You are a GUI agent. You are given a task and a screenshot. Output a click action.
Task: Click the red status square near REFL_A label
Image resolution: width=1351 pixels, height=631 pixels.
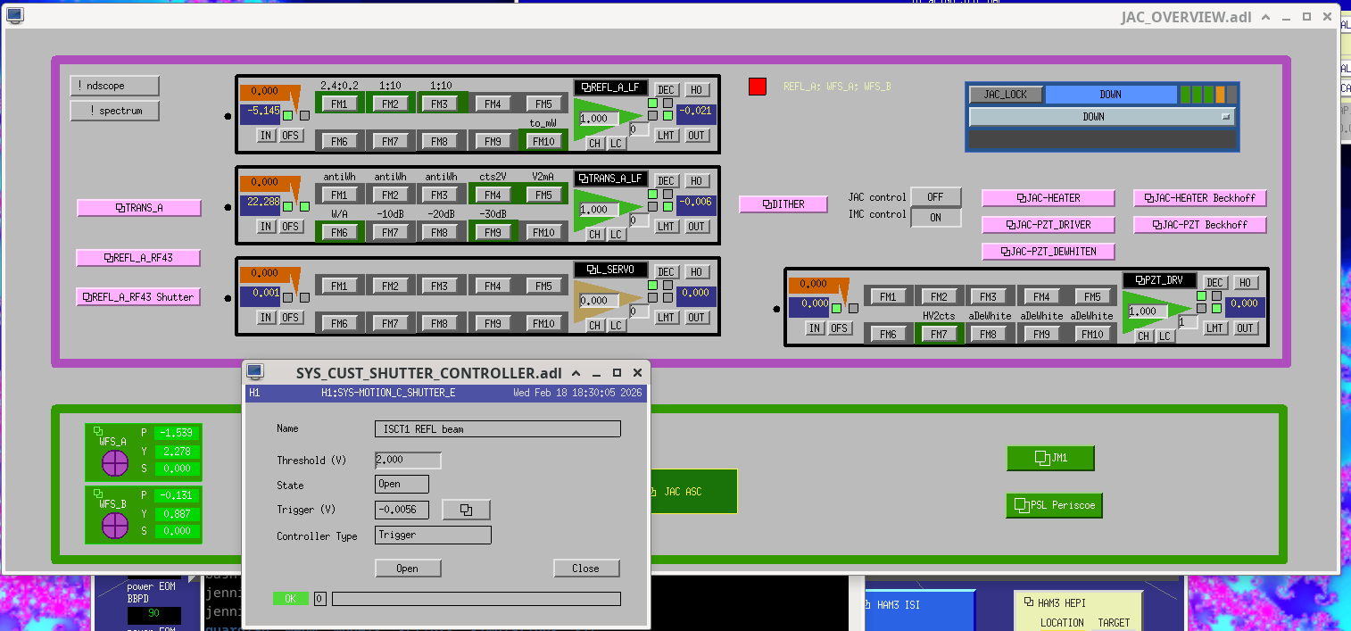pos(757,87)
